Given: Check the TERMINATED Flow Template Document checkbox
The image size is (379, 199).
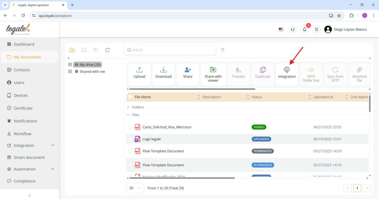Looking at the screenshot, I should click(x=130, y=151).
